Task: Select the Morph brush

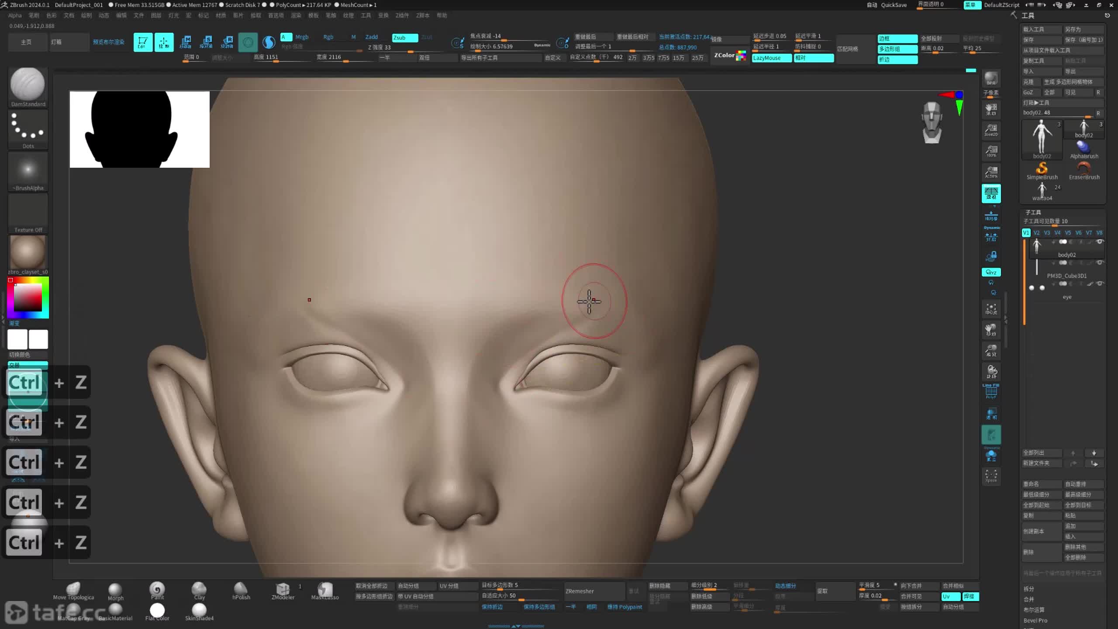Action: [x=115, y=591]
